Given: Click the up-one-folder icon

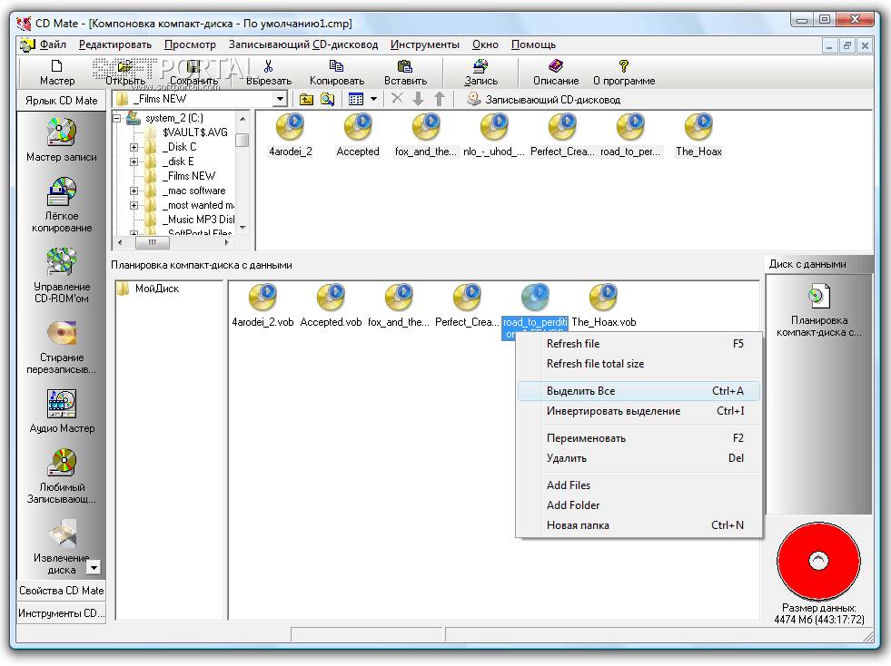Looking at the screenshot, I should (x=306, y=100).
